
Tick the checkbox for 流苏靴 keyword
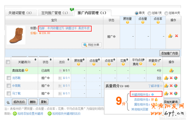pos(9,78)
